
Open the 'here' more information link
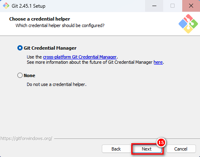coord(158,62)
